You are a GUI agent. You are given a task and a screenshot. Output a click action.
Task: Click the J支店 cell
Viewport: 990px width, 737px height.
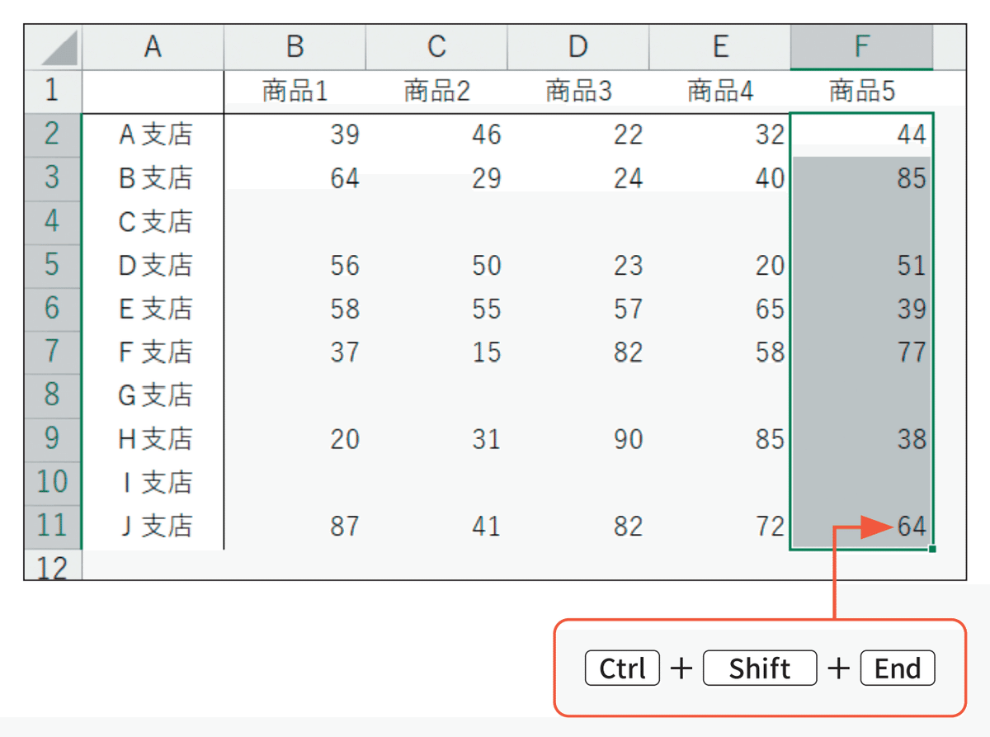coord(153,527)
